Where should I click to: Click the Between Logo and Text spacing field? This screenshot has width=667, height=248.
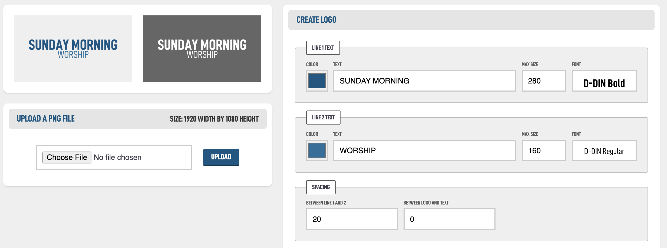point(450,219)
